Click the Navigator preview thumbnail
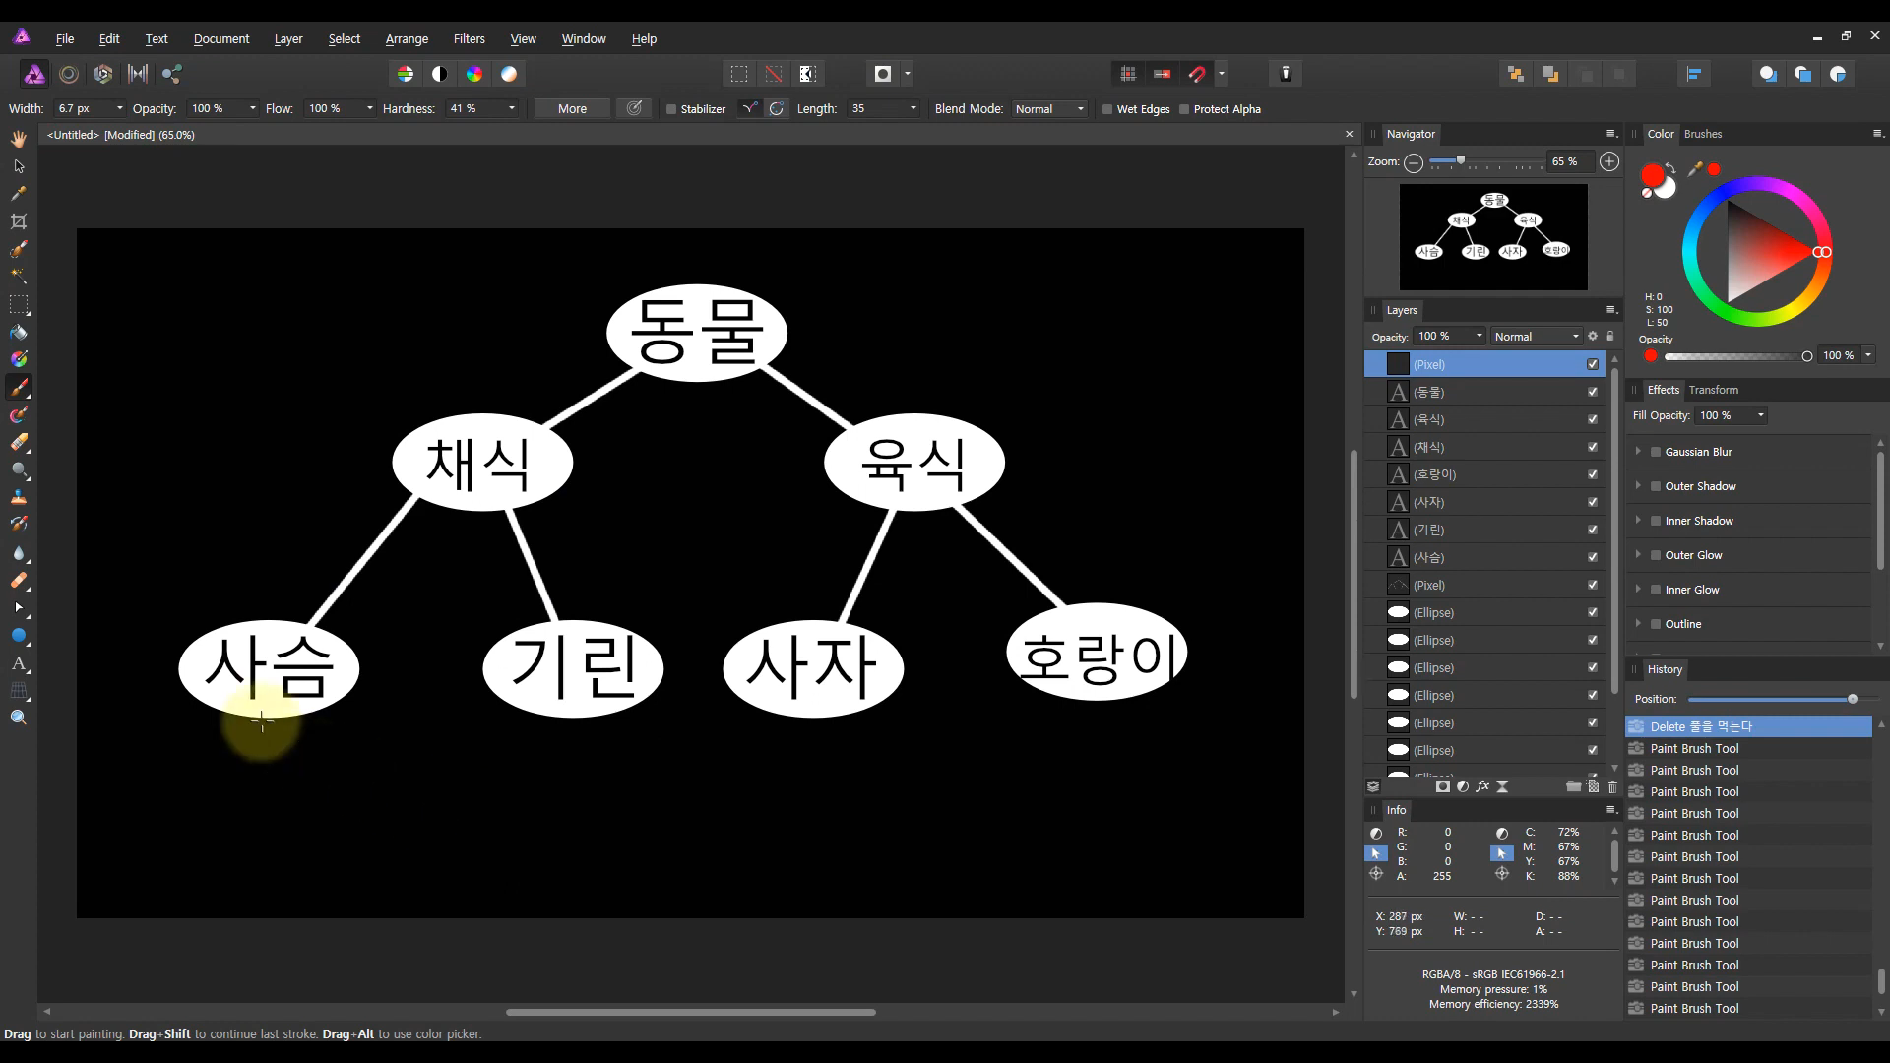 coord(1493,237)
